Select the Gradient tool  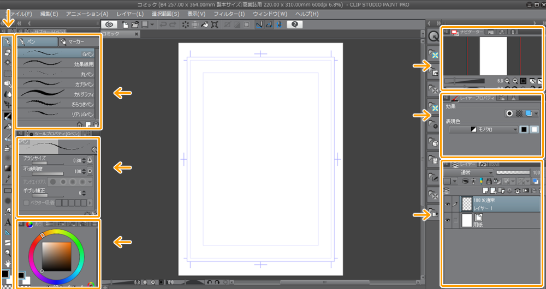(x=7, y=168)
